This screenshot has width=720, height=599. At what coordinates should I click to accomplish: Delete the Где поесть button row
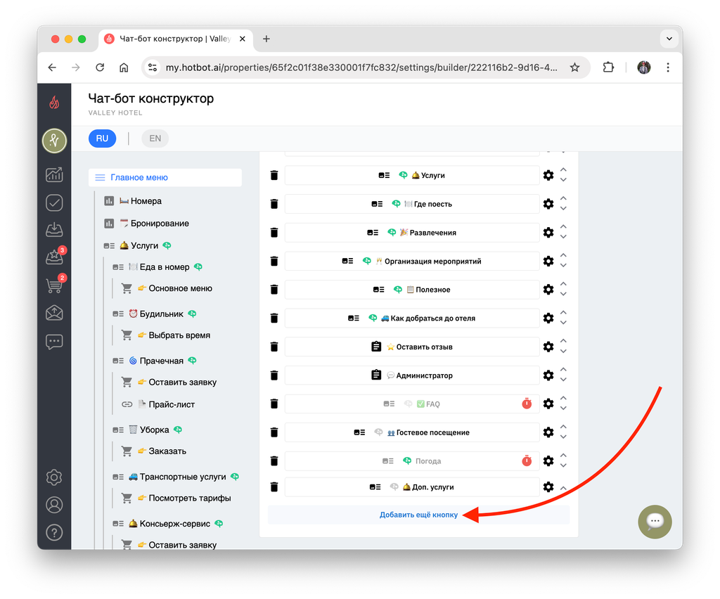point(274,204)
